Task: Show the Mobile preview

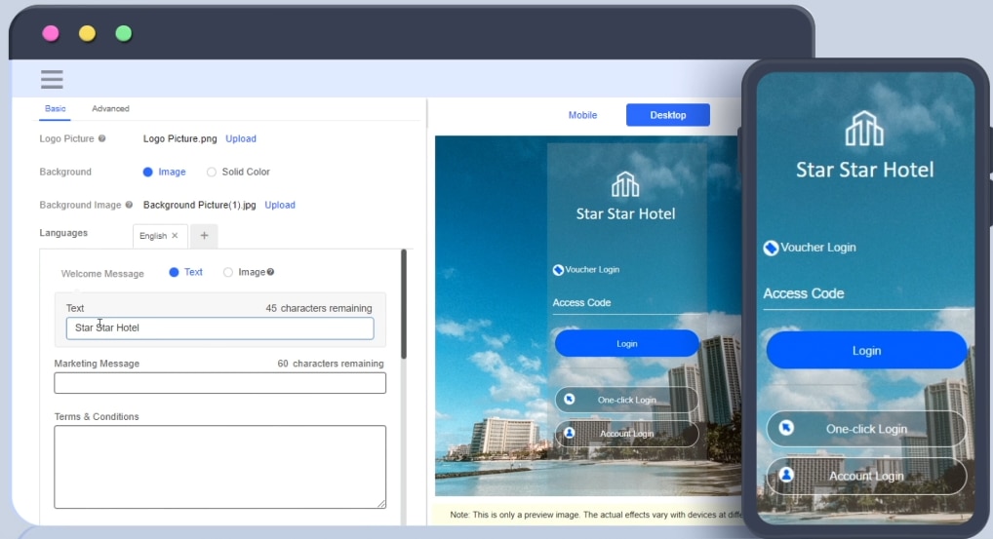Action: tap(582, 115)
